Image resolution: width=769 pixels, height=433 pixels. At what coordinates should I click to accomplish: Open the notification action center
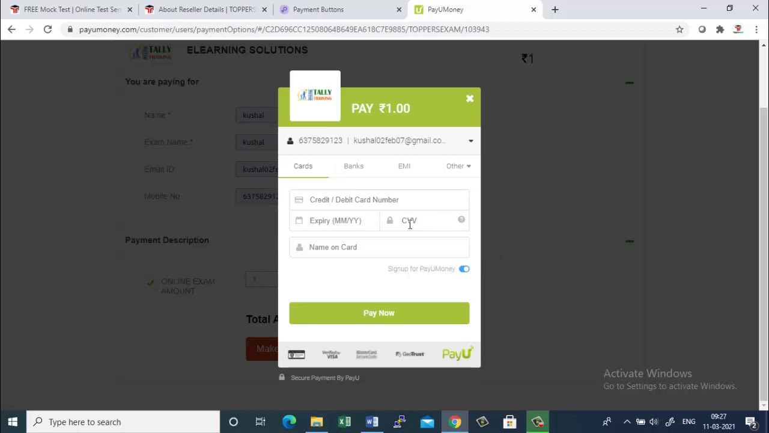click(751, 422)
